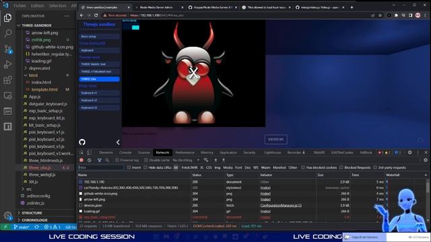
Task: Import HAR file with upload arrow
Action: (x=215, y=160)
